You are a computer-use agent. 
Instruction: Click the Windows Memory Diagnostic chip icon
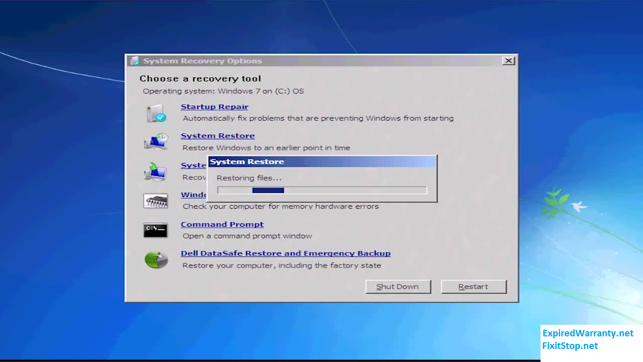pyautogui.click(x=156, y=200)
